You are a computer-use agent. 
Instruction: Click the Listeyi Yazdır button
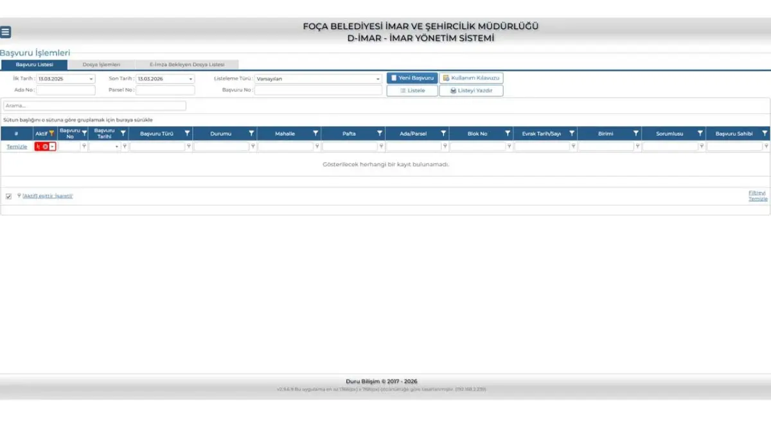click(x=471, y=91)
